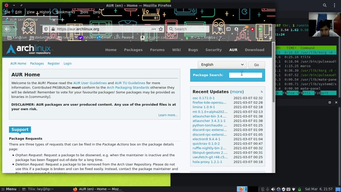This screenshot has width=341, height=192.
Task: Click the RSS feed icon in Recent Updates
Action: (262, 92)
